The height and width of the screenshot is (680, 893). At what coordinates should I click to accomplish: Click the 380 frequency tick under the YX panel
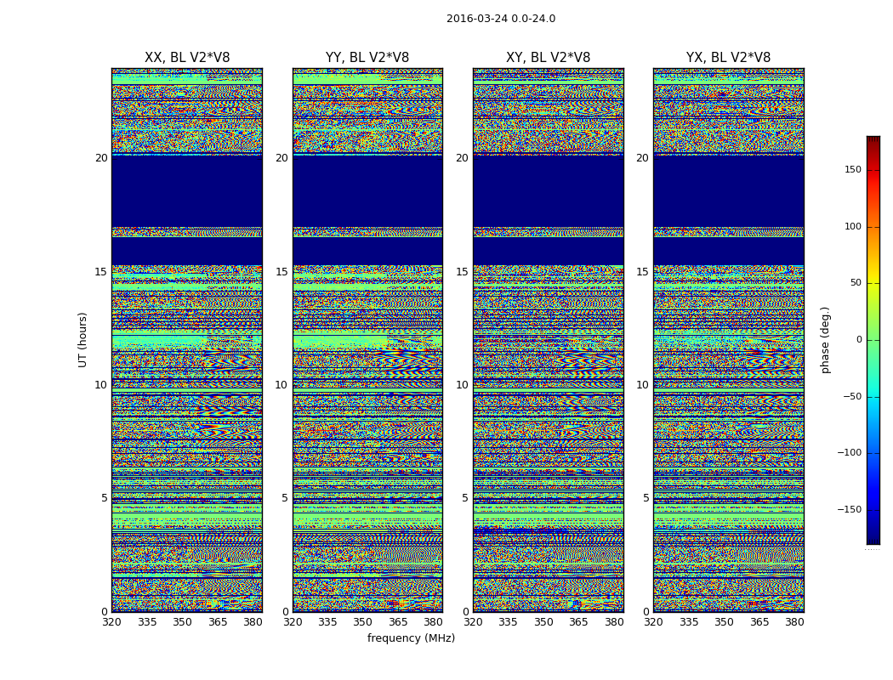coord(794,622)
